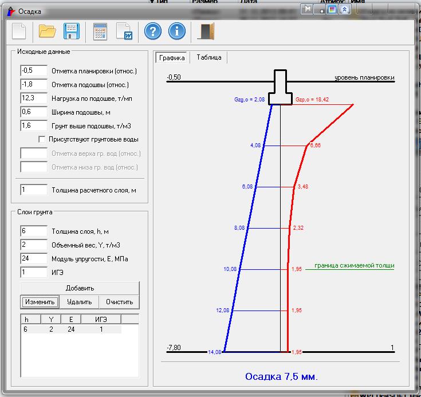This screenshot has height=397, width=421.
Task: Create a new calculation with blank page icon
Action: [x=19, y=32]
